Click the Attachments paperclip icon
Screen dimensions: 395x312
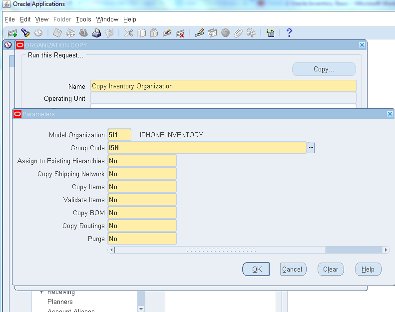[238, 33]
